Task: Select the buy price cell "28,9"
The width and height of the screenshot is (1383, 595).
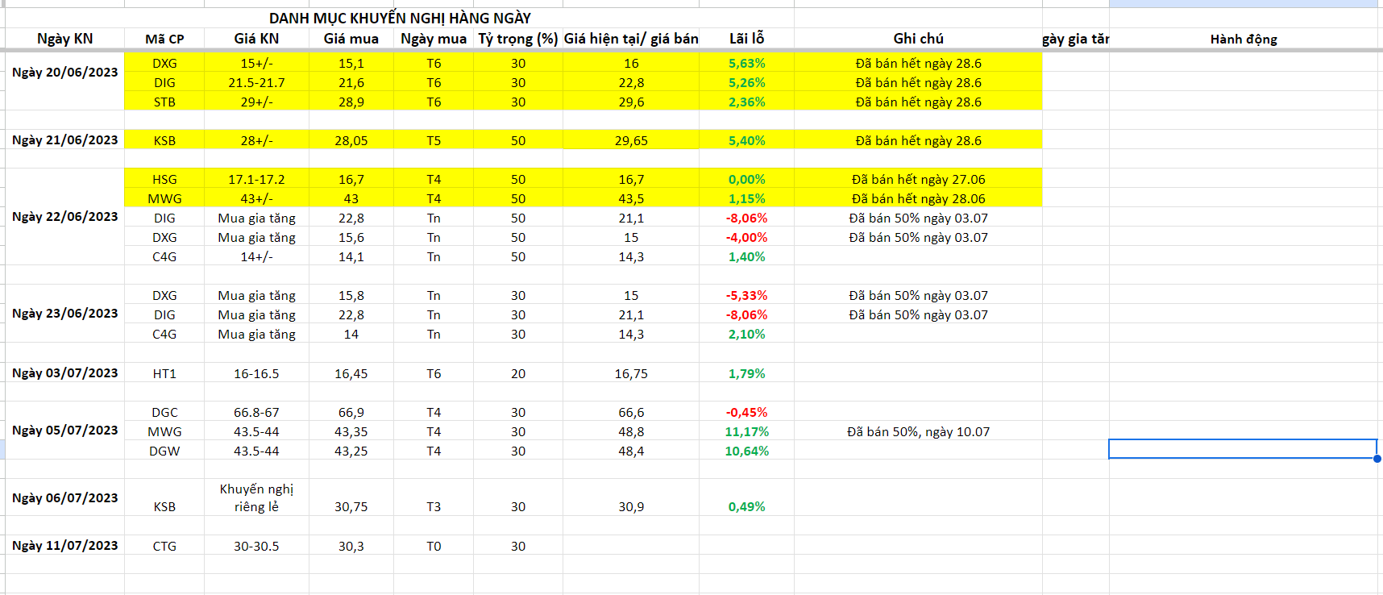Action: [351, 102]
